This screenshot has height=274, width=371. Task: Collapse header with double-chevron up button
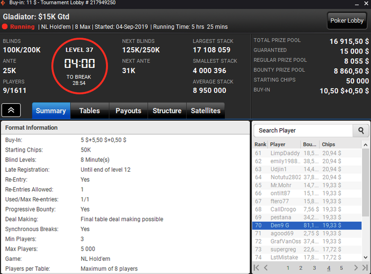pos(11,110)
